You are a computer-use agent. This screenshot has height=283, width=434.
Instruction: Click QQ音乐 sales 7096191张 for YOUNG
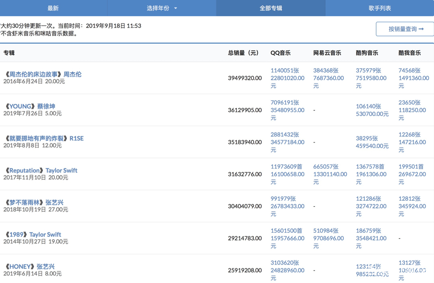point(285,102)
